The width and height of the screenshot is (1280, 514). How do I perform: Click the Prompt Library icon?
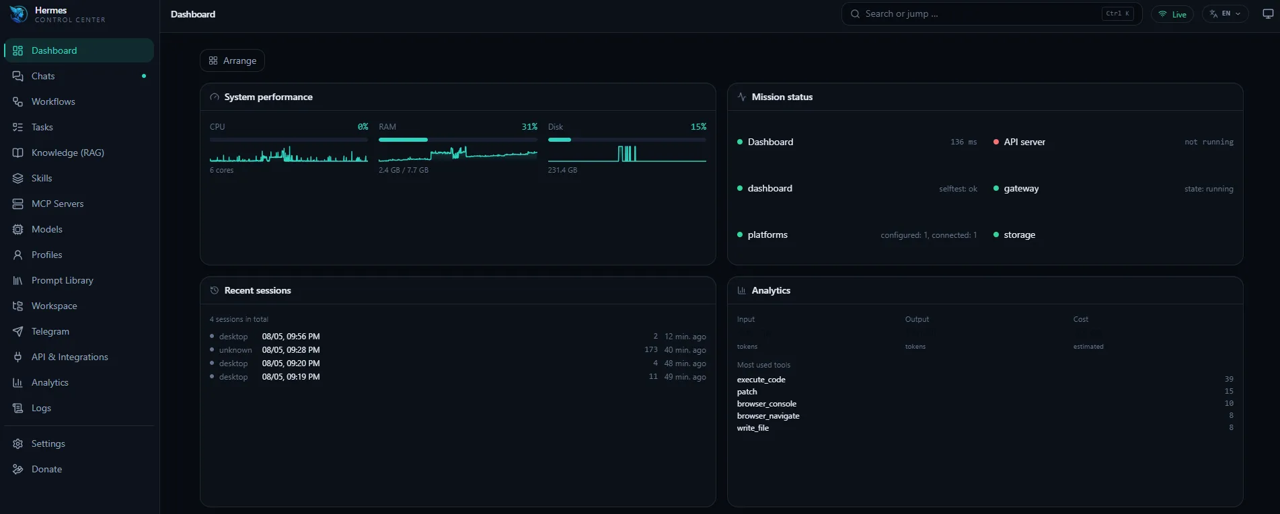coord(18,280)
